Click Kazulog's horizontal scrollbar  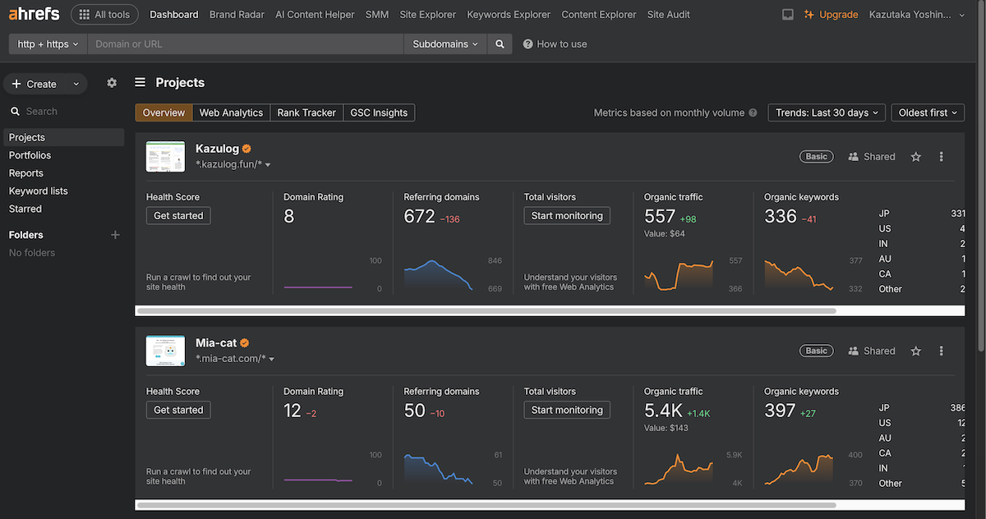(x=486, y=311)
